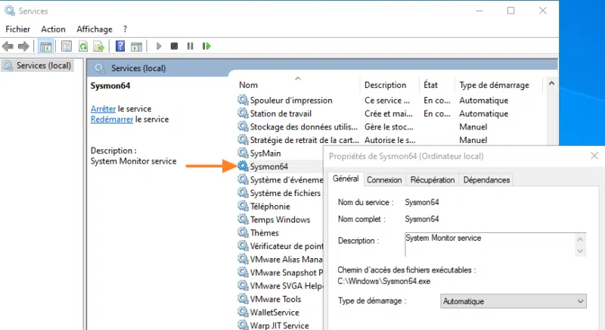Restart the service with the restart icon
The image size is (605, 330).
[206, 46]
